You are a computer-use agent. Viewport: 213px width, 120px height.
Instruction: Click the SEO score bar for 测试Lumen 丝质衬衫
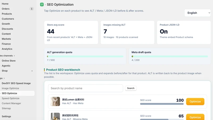pos(162,104)
